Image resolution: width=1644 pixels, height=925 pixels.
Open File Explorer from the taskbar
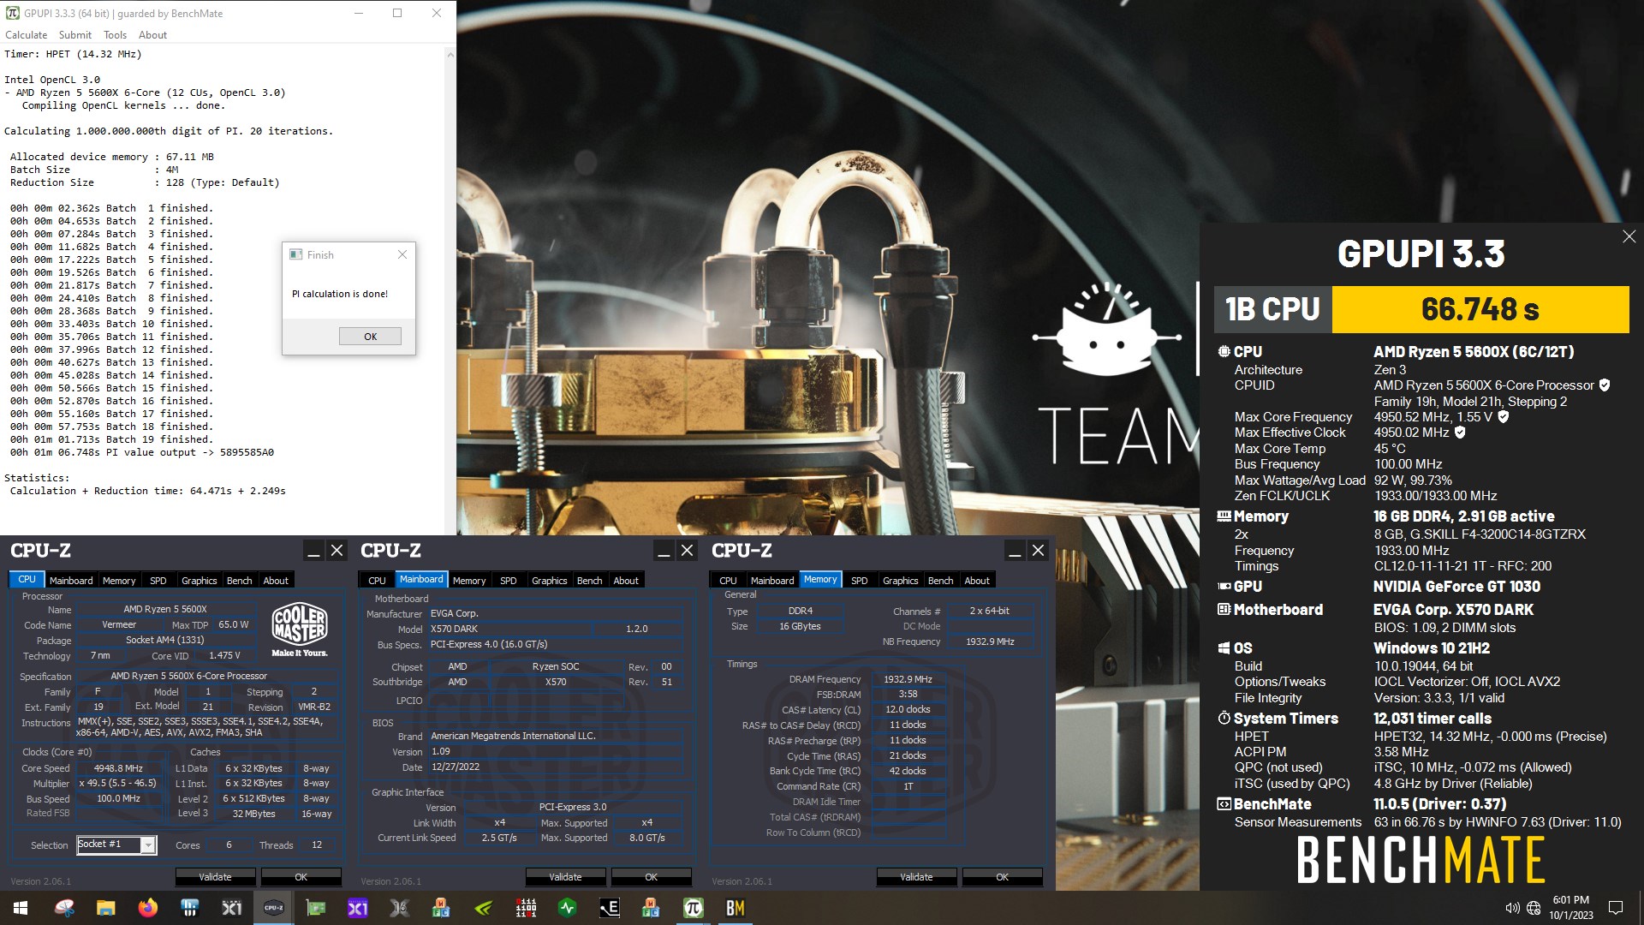(x=105, y=908)
